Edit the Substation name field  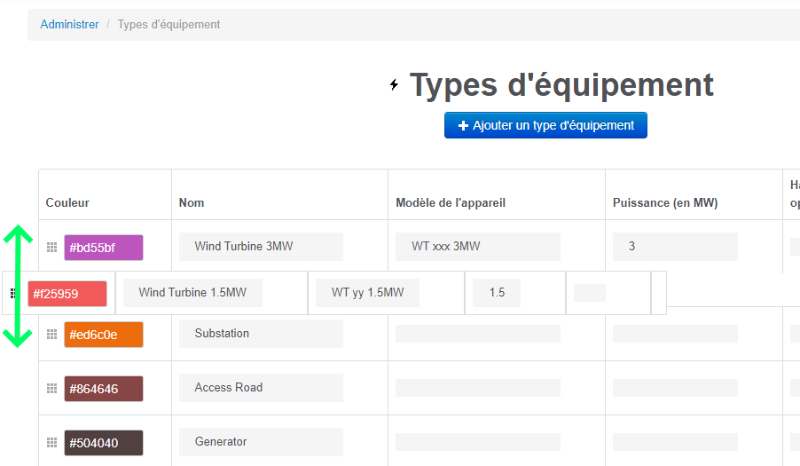click(261, 334)
